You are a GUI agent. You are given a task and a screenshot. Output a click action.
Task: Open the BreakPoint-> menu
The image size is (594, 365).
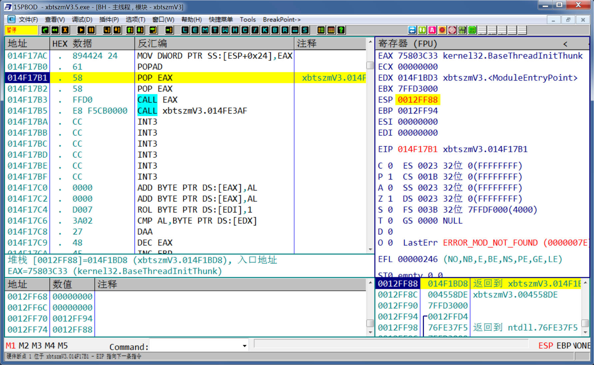tap(282, 20)
